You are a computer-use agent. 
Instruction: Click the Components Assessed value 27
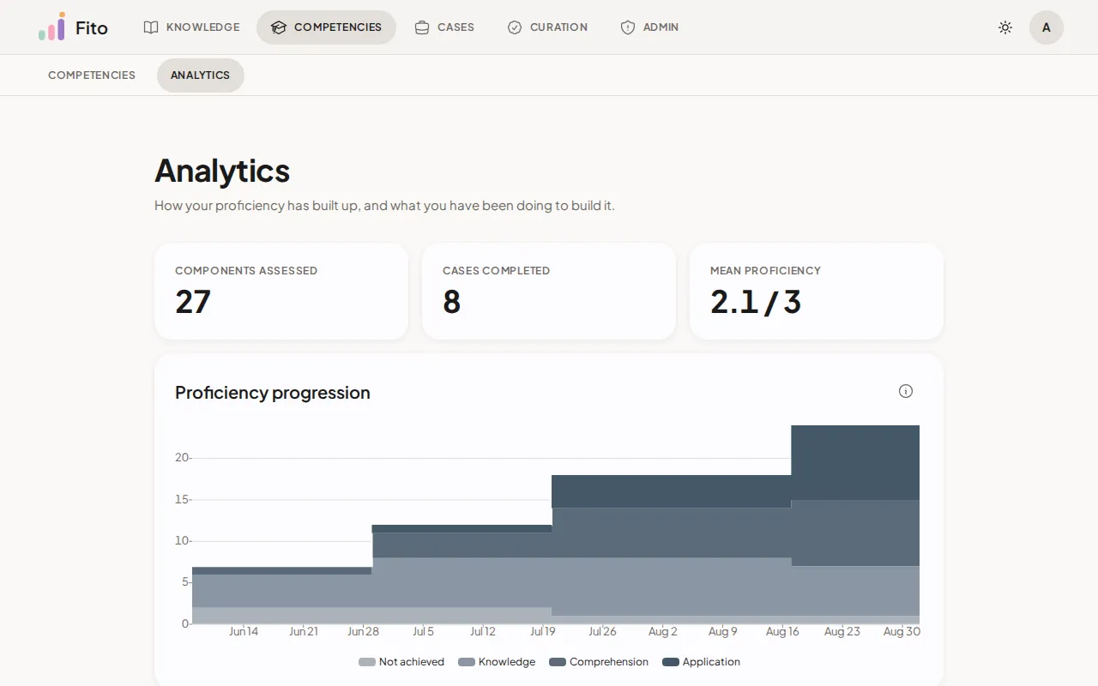(193, 302)
